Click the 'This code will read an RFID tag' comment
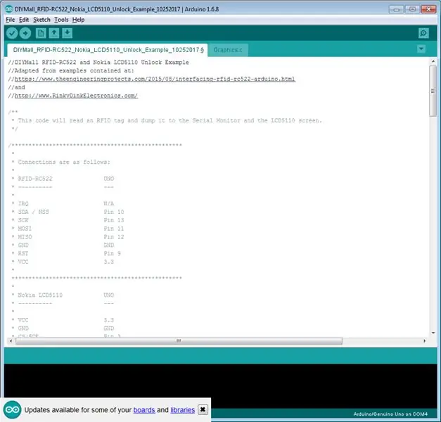The image size is (441, 422). (170, 120)
